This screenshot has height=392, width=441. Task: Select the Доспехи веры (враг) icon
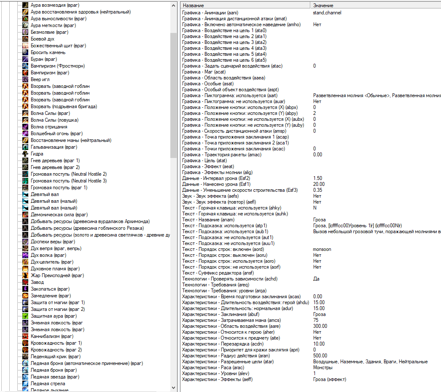[25, 242]
